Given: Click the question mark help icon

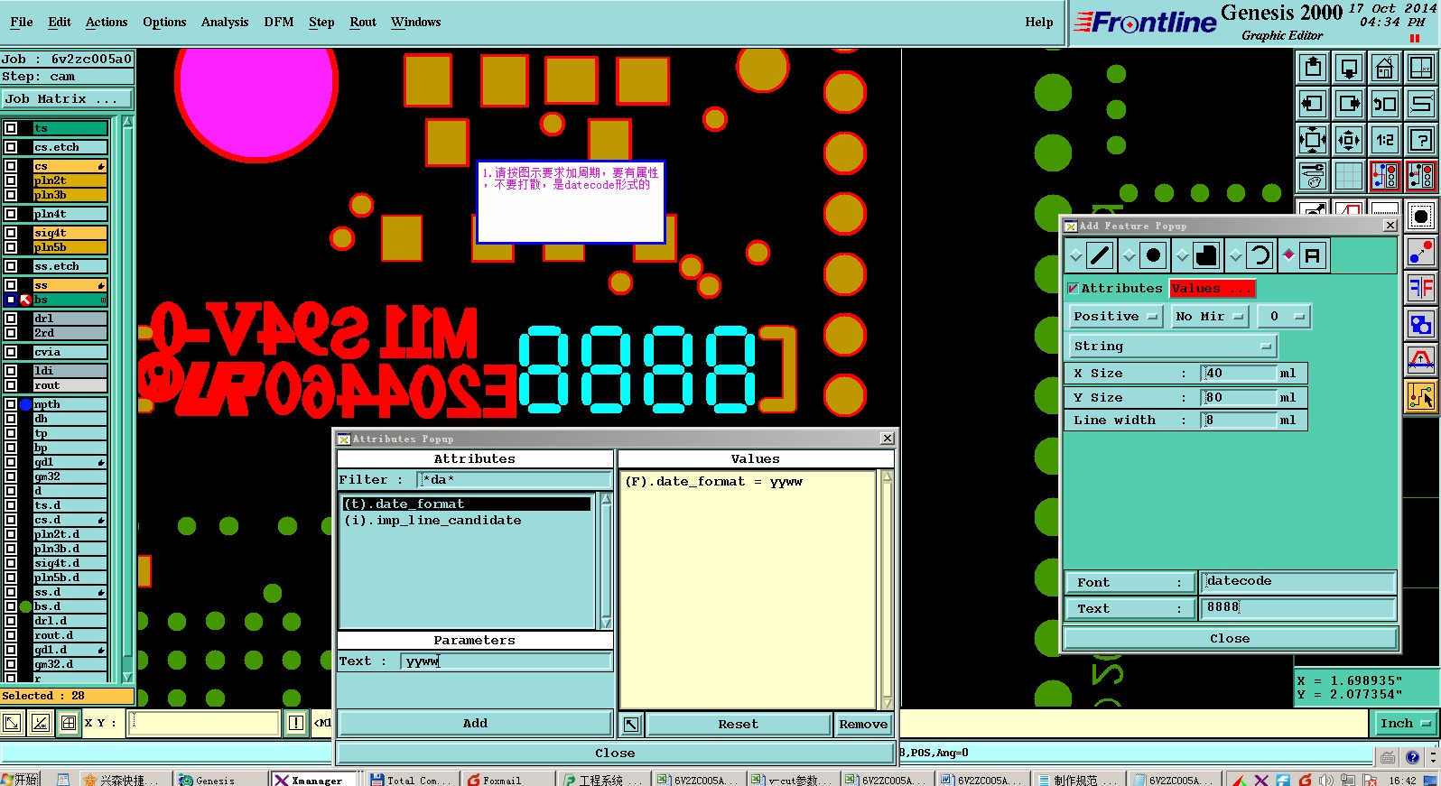Looking at the screenshot, I should point(1421,140).
